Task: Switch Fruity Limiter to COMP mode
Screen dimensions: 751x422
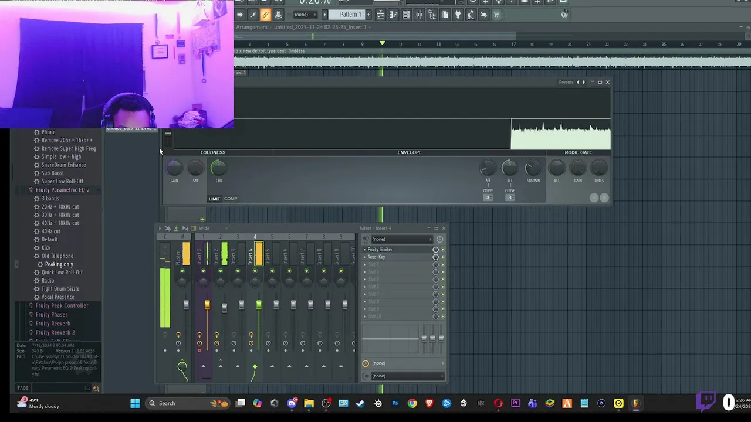Action: point(231,199)
